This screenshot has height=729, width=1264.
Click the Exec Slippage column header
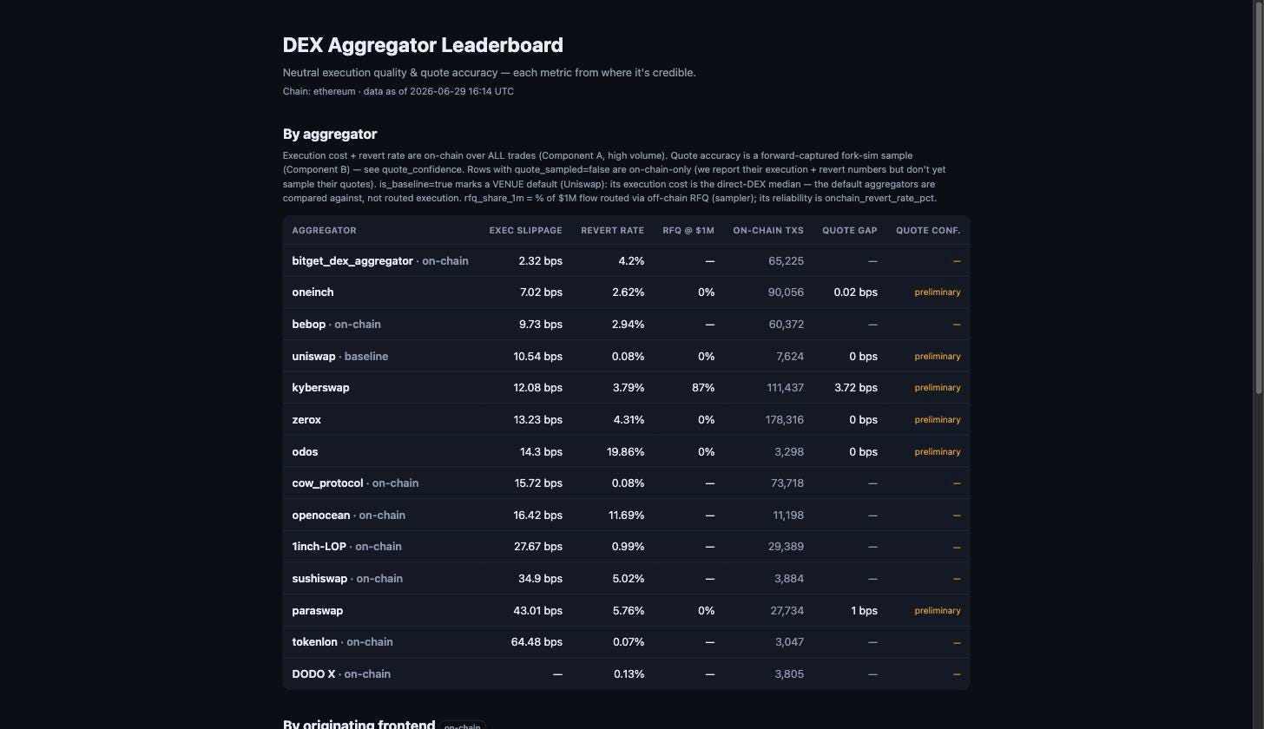525,231
